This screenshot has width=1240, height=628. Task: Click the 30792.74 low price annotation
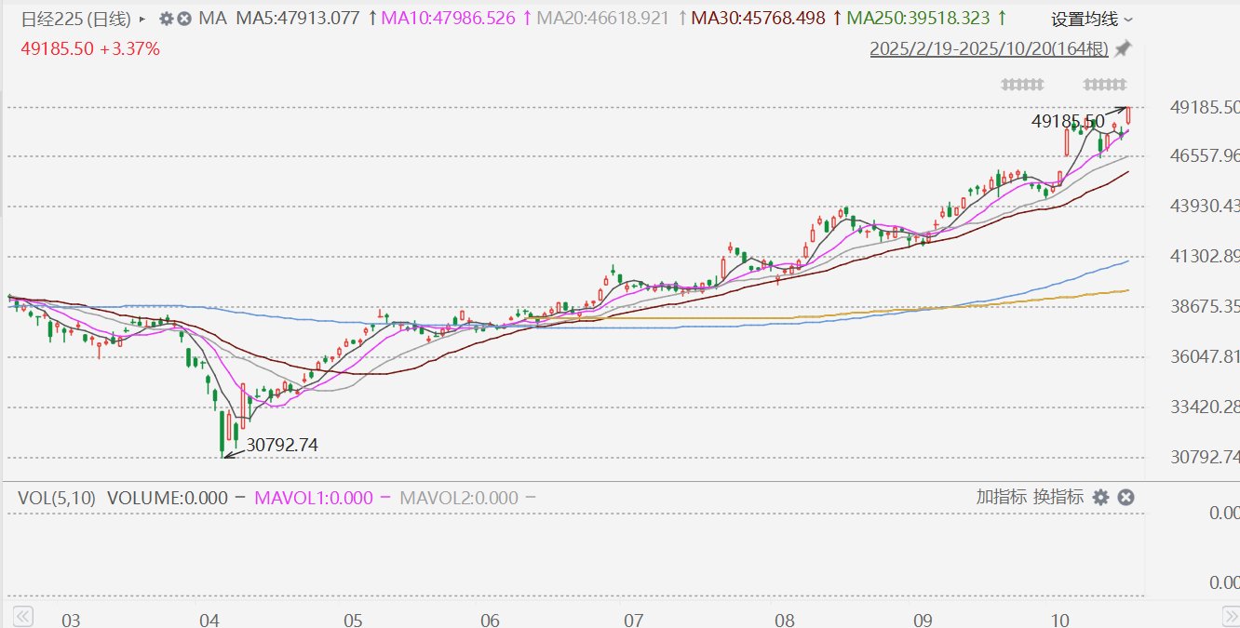tap(282, 446)
